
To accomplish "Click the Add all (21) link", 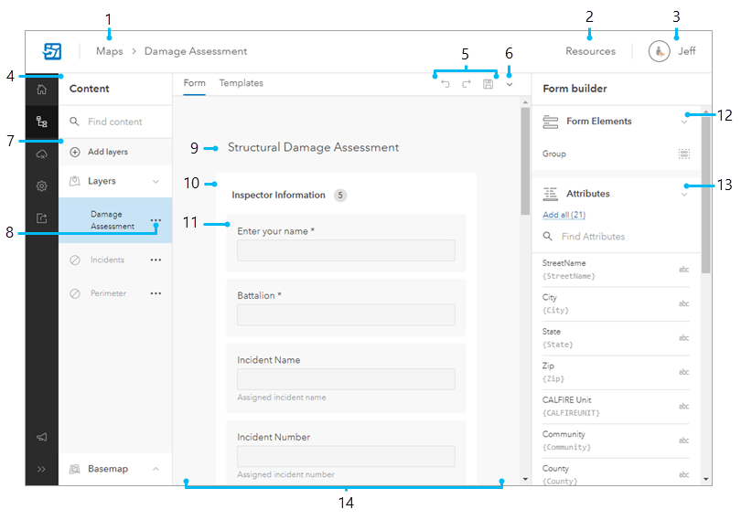I will pyautogui.click(x=564, y=216).
